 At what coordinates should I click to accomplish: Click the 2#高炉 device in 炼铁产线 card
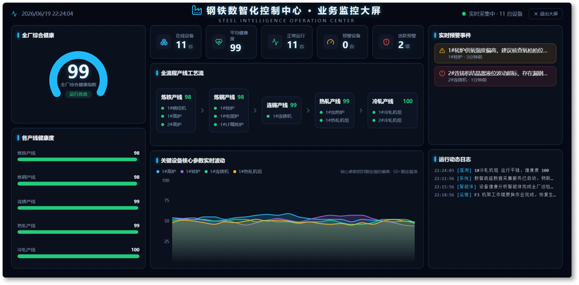click(172, 125)
